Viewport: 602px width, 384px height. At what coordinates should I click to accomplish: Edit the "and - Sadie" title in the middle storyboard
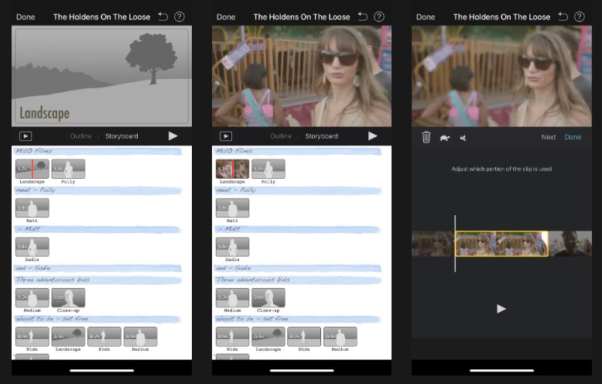[298, 268]
